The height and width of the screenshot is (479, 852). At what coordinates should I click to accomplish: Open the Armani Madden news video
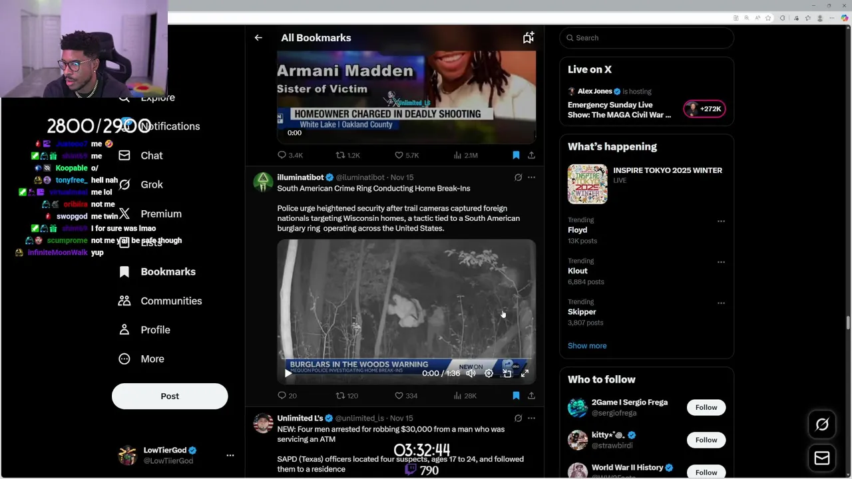click(407, 97)
